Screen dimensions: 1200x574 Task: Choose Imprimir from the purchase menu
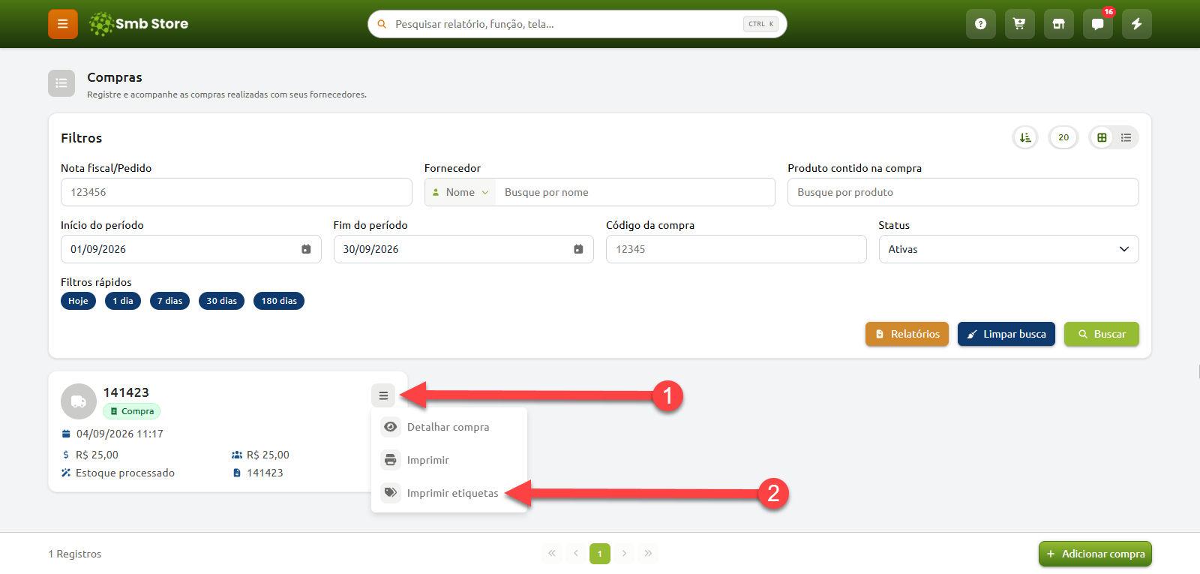(x=449, y=460)
